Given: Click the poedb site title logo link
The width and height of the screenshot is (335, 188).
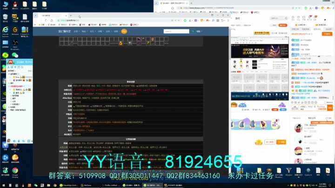Looking at the screenshot, I should click(x=65, y=31).
